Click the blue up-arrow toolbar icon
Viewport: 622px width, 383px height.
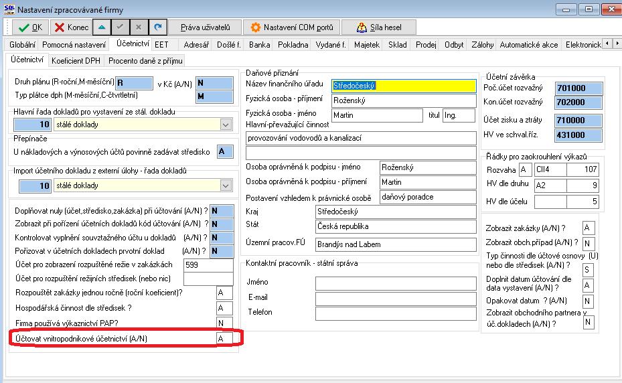click(x=102, y=27)
